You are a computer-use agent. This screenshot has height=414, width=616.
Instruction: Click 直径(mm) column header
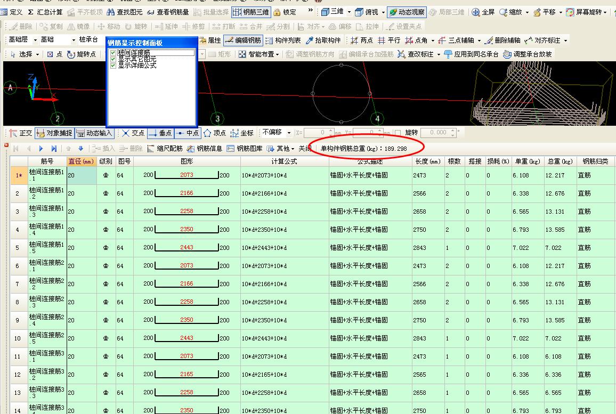pos(82,161)
